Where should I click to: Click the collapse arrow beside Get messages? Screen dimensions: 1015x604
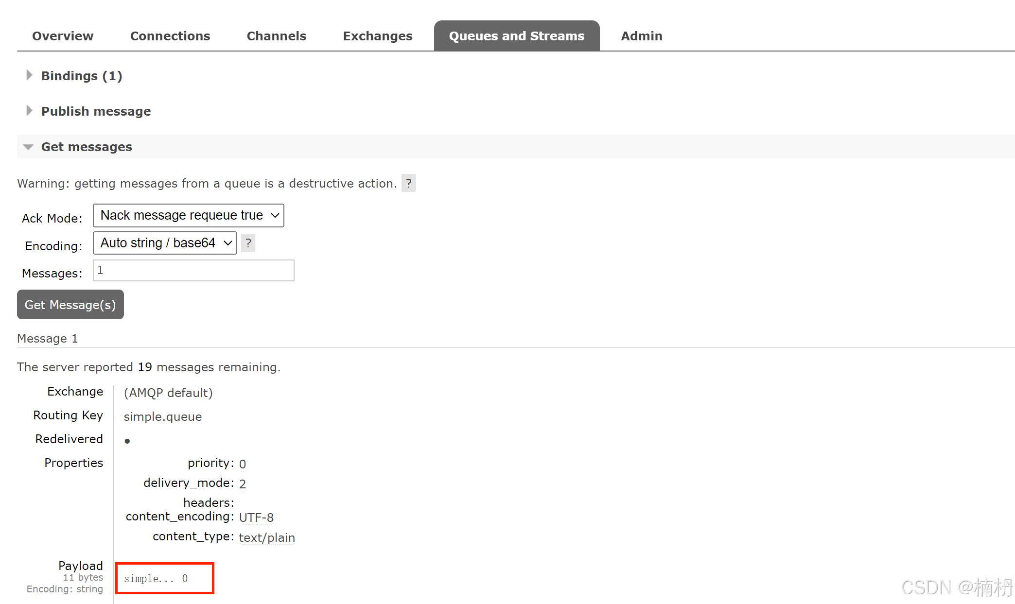coord(28,147)
